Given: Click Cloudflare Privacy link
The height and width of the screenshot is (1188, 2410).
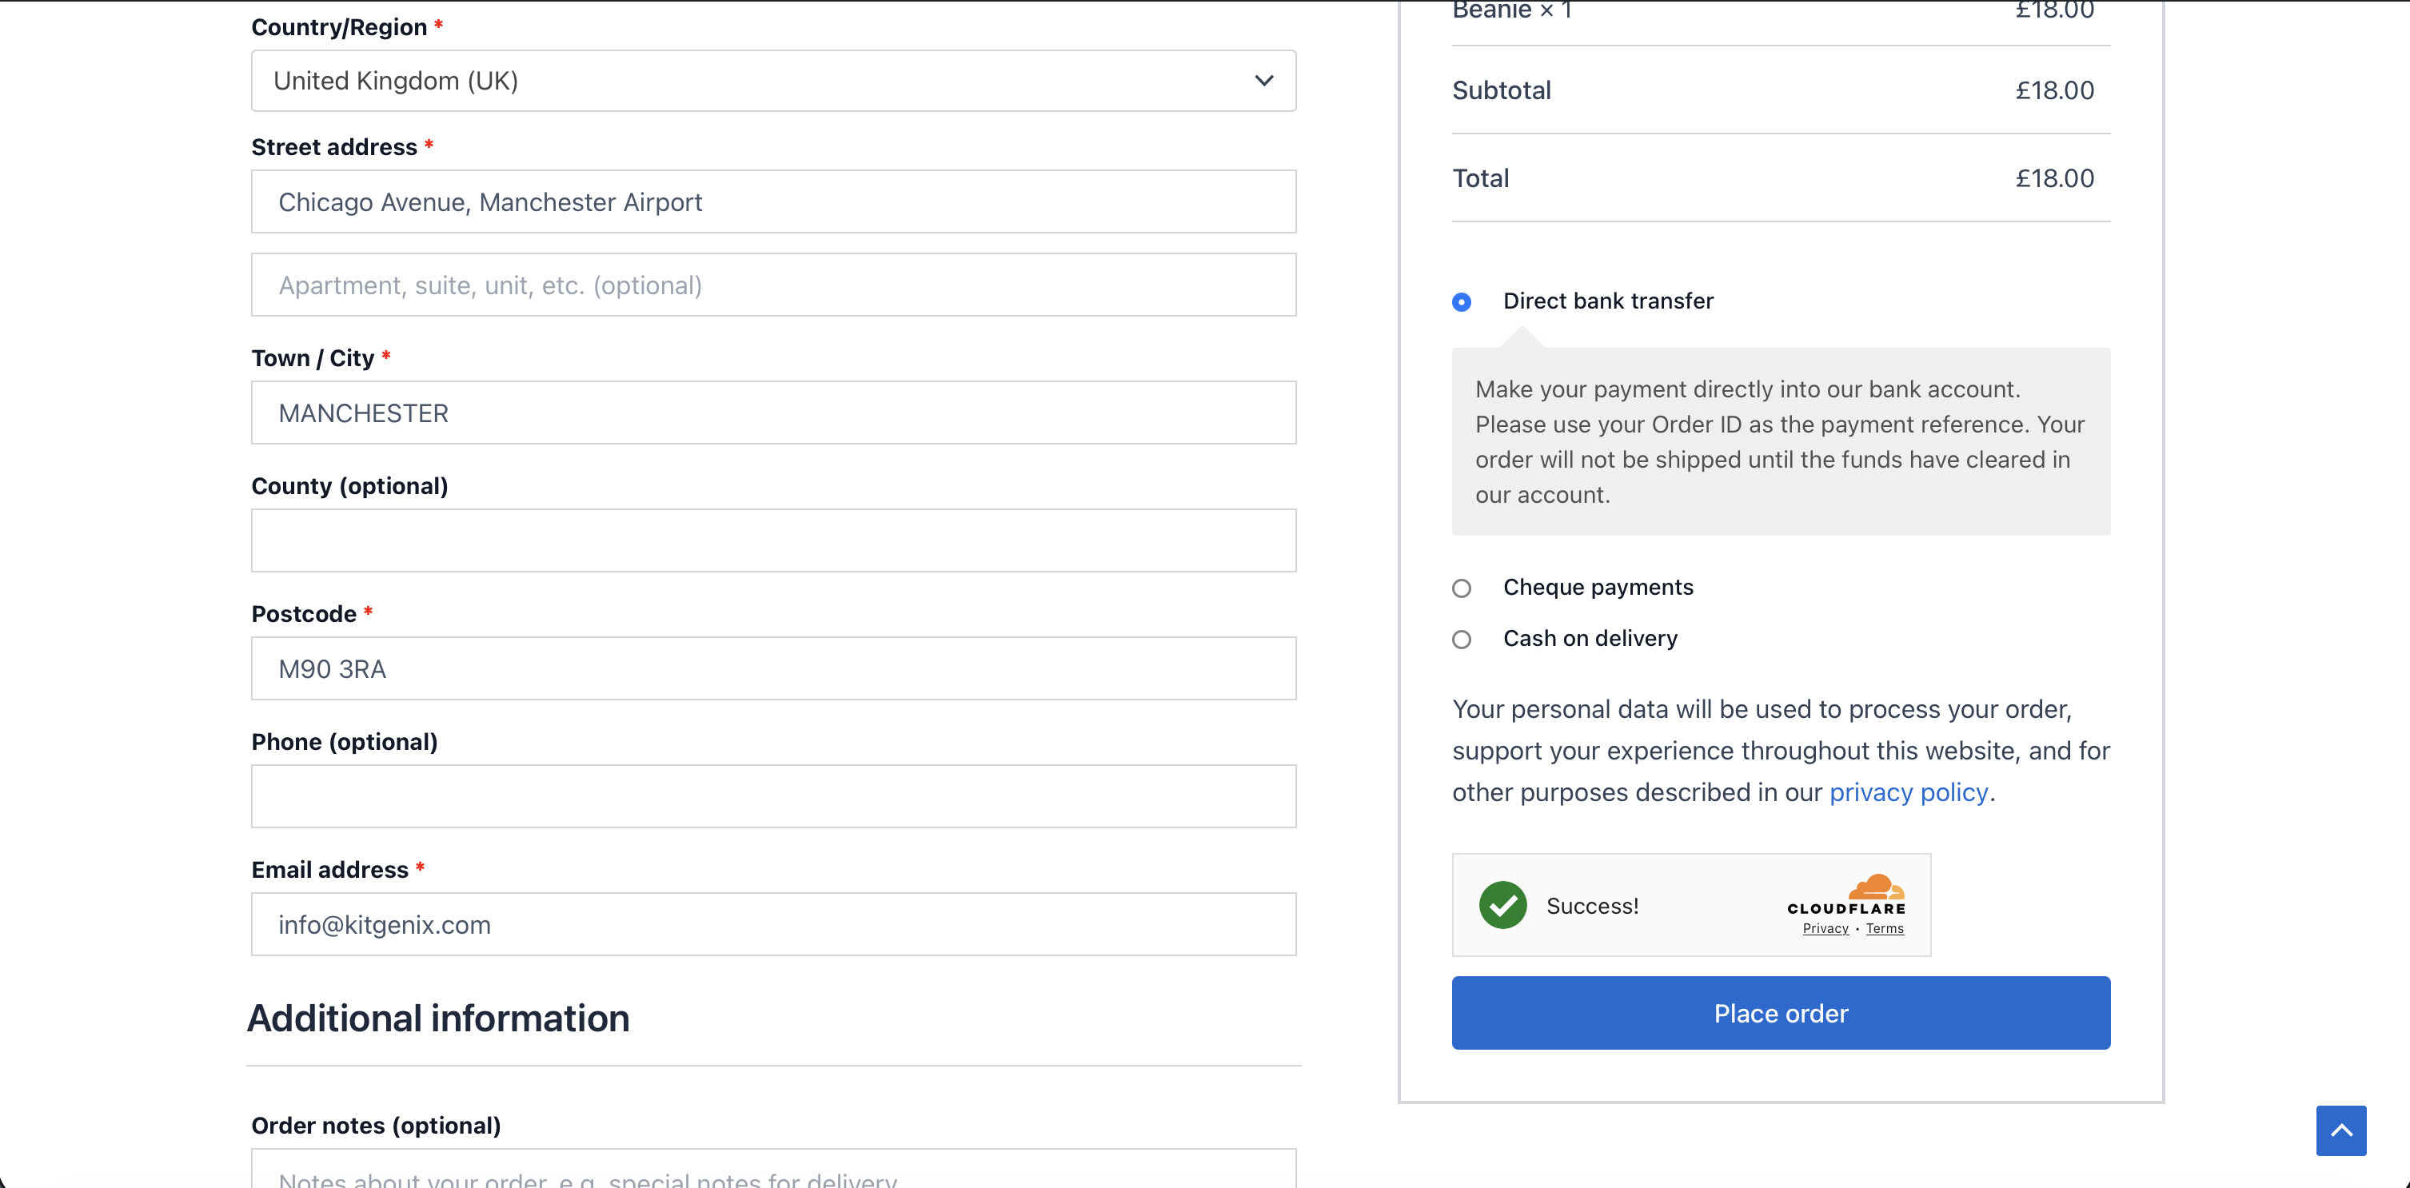Looking at the screenshot, I should click(x=1825, y=928).
